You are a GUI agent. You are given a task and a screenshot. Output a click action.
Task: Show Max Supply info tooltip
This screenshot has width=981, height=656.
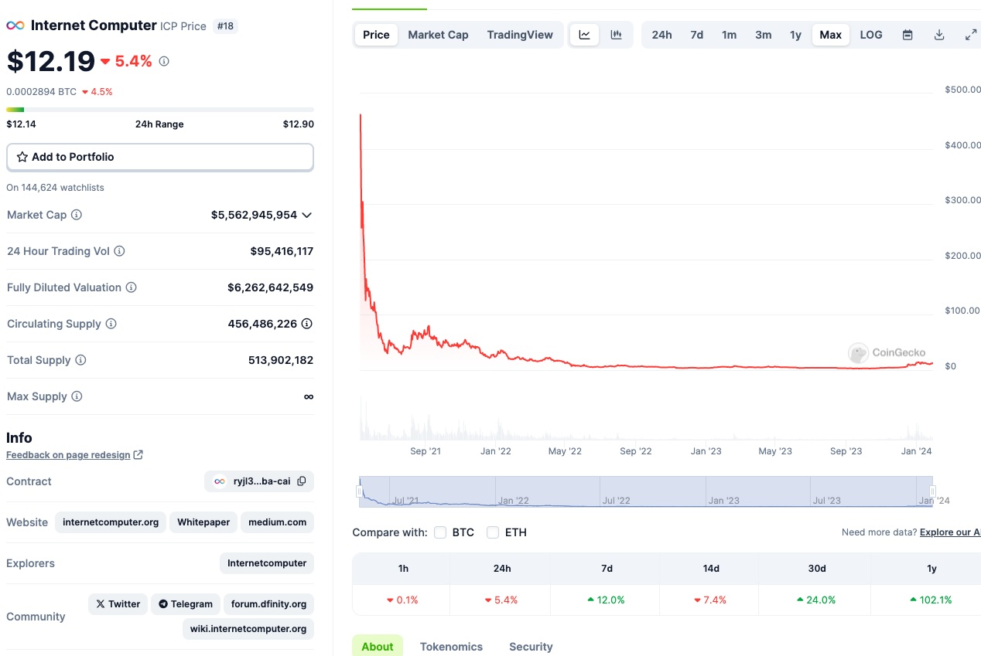pos(77,396)
